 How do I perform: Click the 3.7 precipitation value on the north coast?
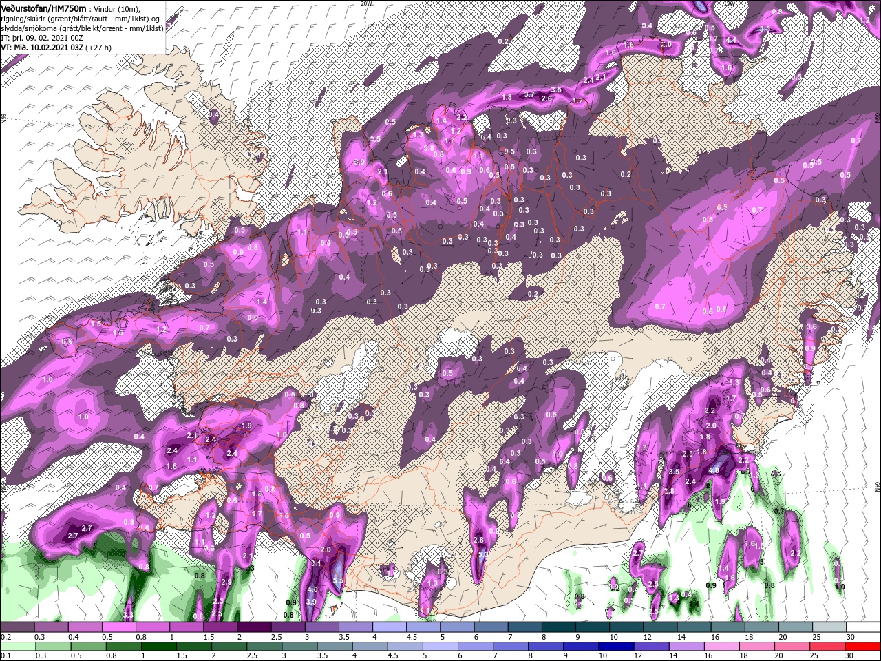529,94
